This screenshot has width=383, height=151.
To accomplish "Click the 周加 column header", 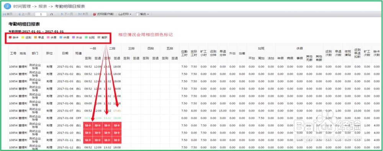I will pyautogui.click(x=261, y=58).
